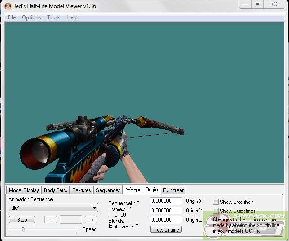The width and height of the screenshot is (289, 241).
Task: Click the Stop animation button
Action: (x=22, y=219)
